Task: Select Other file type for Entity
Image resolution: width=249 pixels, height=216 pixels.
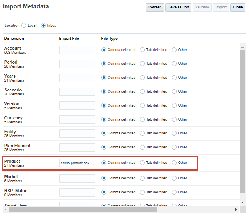Action: [174, 133]
